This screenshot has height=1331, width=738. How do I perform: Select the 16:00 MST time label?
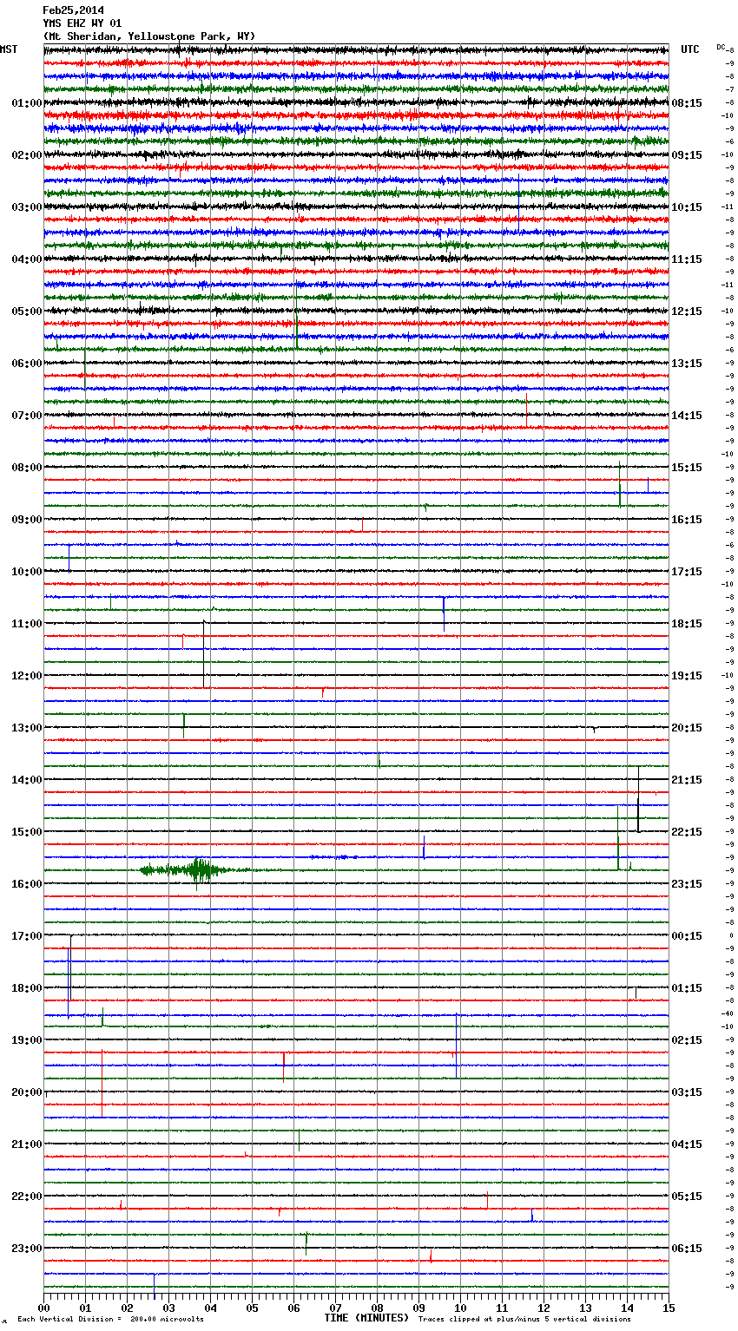tap(26, 884)
